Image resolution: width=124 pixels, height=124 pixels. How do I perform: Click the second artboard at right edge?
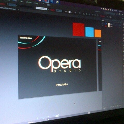click(100, 65)
